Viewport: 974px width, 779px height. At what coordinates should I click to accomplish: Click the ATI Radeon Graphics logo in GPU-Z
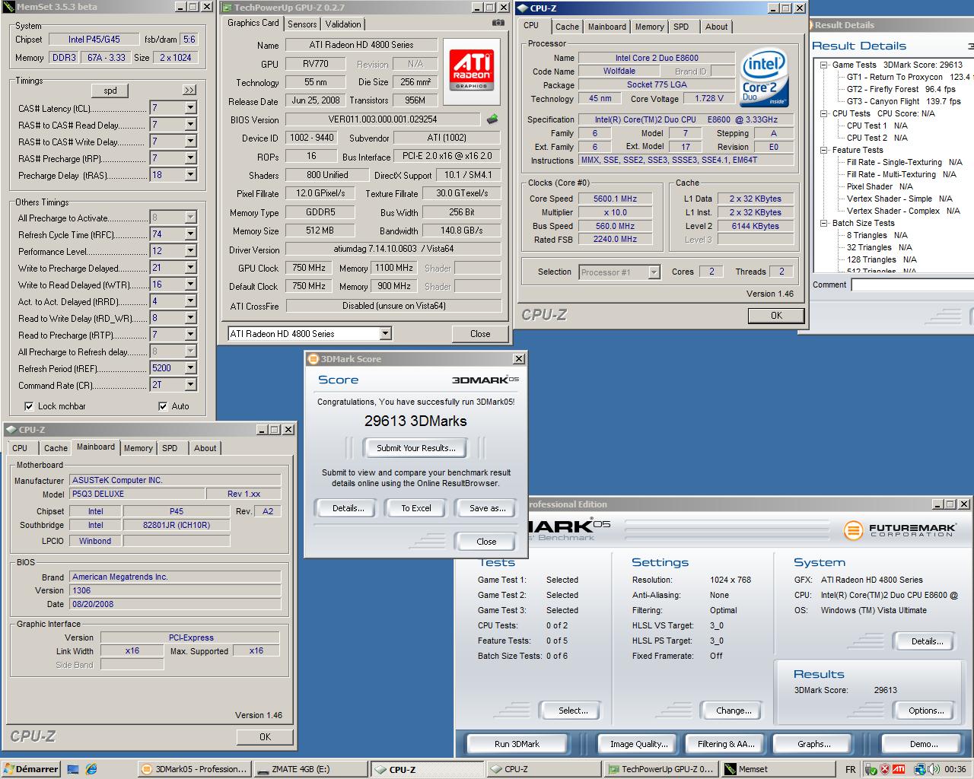pos(472,70)
